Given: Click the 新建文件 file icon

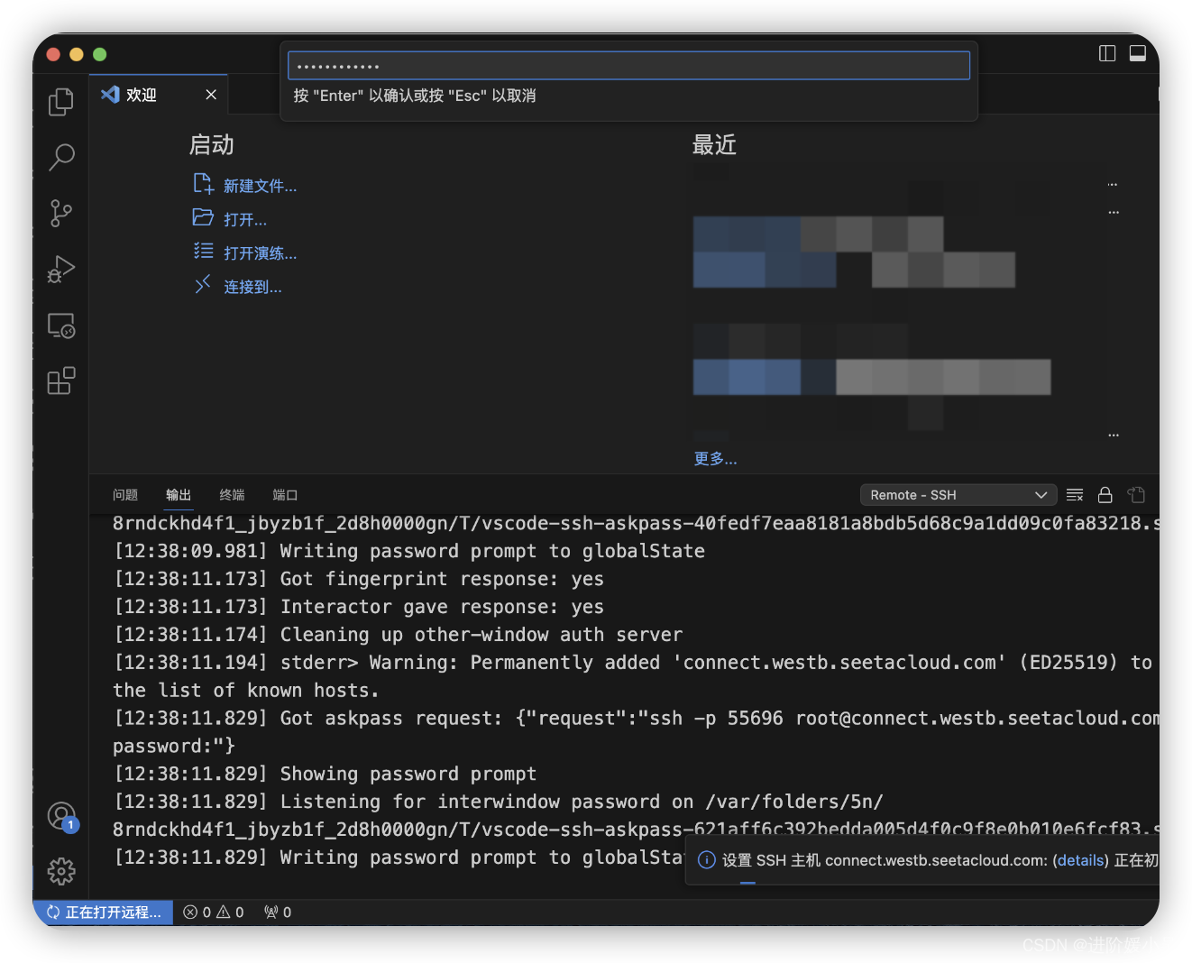Looking at the screenshot, I should [204, 185].
